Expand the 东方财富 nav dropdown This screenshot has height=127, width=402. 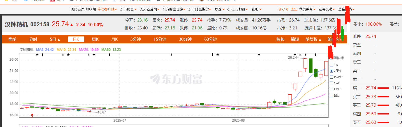128,9
